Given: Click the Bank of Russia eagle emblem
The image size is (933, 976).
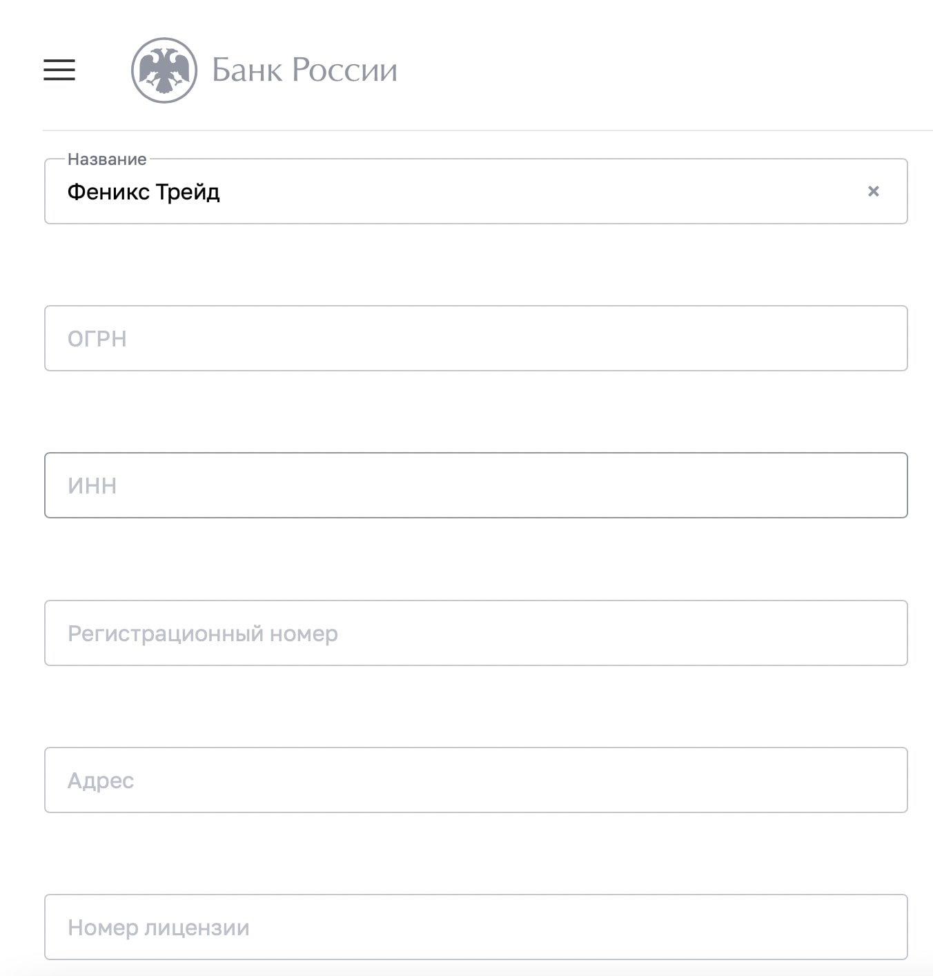Looking at the screenshot, I should (x=164, y=70).
